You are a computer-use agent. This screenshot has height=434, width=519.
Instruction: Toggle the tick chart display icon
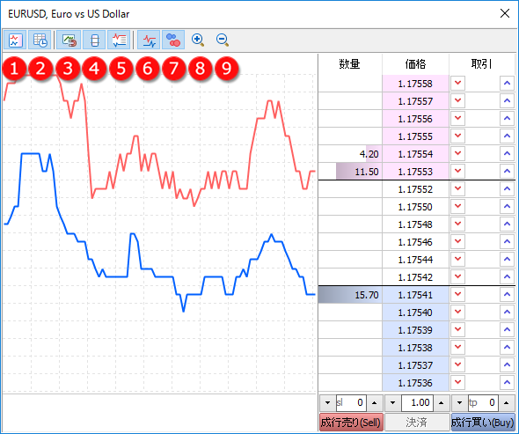tap(15, 40)
